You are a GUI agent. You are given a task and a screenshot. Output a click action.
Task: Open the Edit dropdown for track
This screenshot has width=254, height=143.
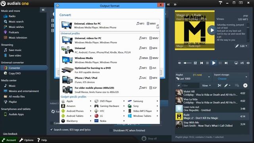coord(241,46)
